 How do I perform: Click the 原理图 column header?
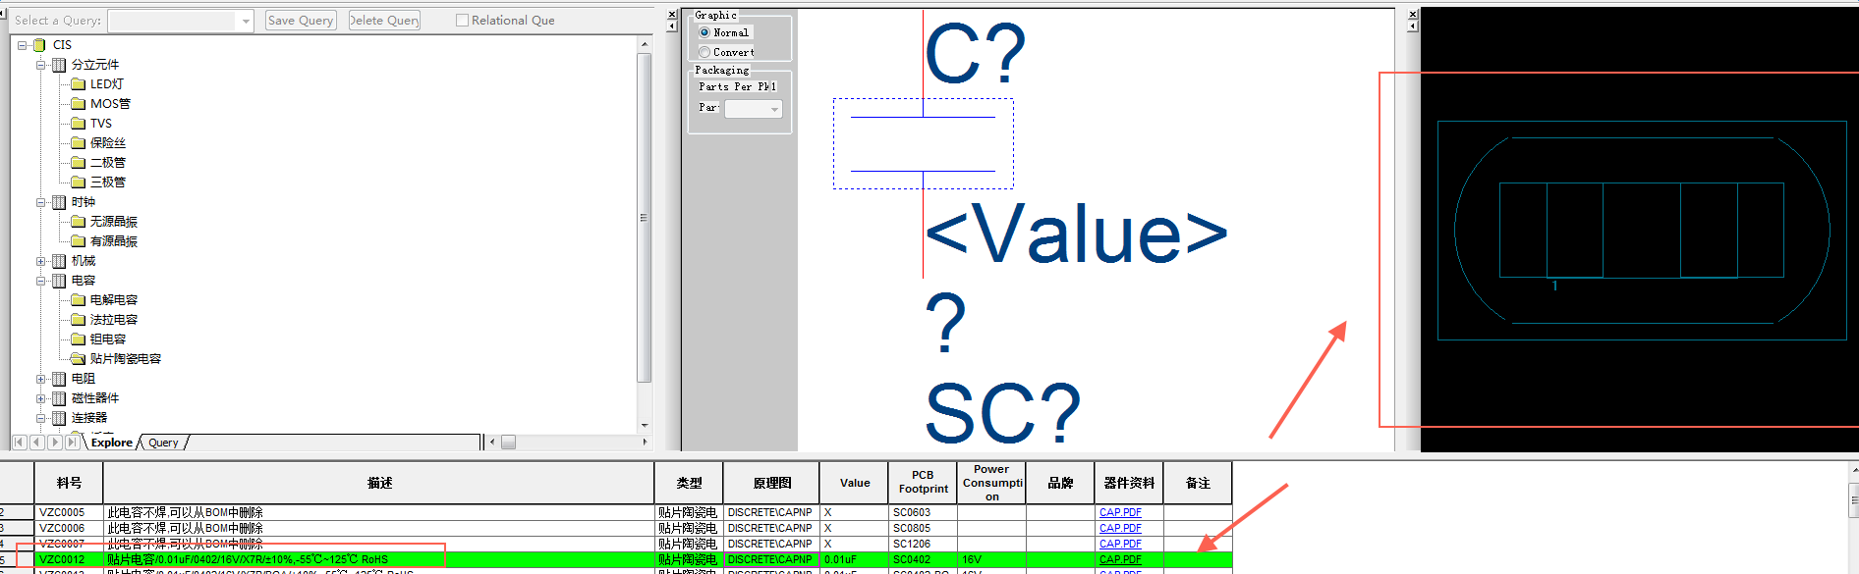tap(772, 483)
